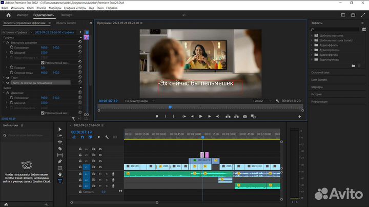369x207 pixels.
Task: Toggle timeline snap magnet icon
Action: [x=82, y=137]
